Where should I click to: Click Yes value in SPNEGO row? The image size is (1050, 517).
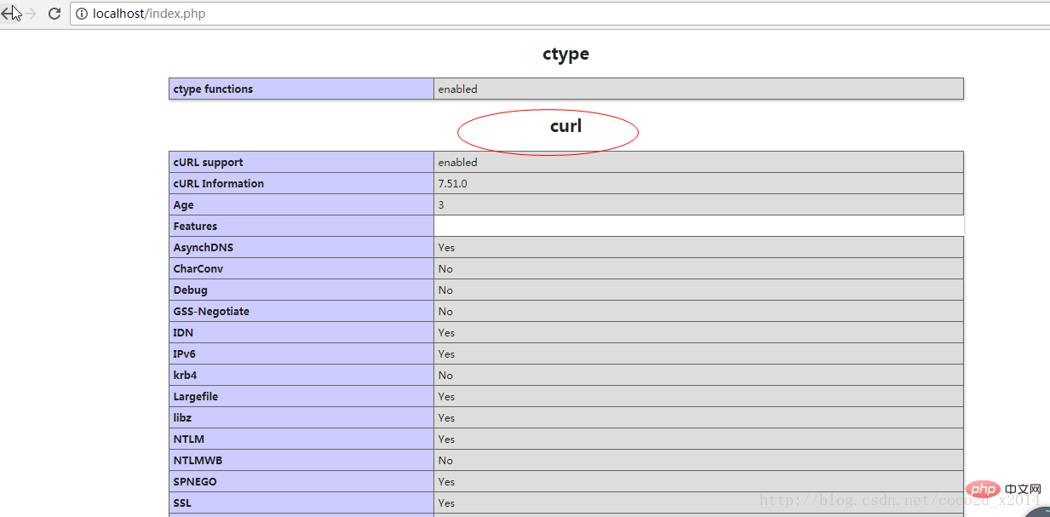tap(446, 481)
